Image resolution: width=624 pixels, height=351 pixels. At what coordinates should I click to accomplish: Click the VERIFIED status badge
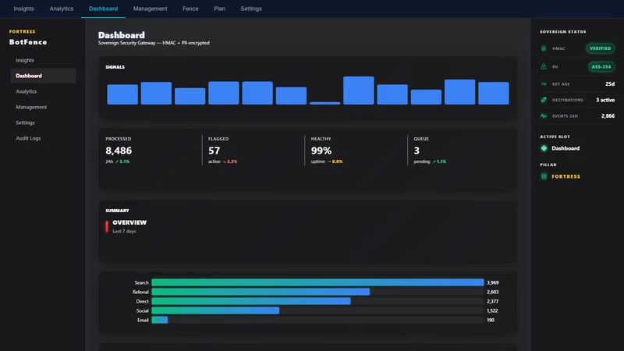(x=600, y=48)
